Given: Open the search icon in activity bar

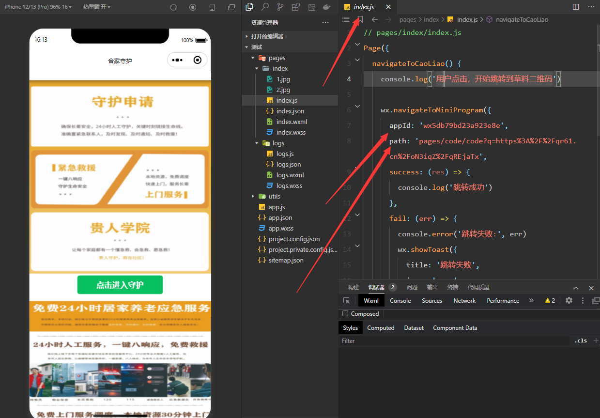Looking at the screenshot, I should [265, 7].
